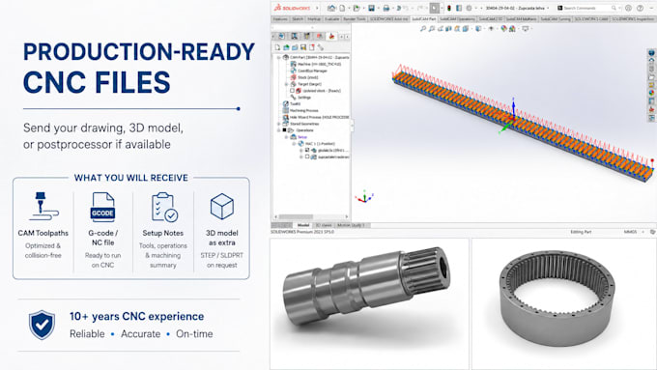This screenshot has height=370, width=657.
Task: Open the SolidCAM Manager tab icon
Action: coord(331,37)
